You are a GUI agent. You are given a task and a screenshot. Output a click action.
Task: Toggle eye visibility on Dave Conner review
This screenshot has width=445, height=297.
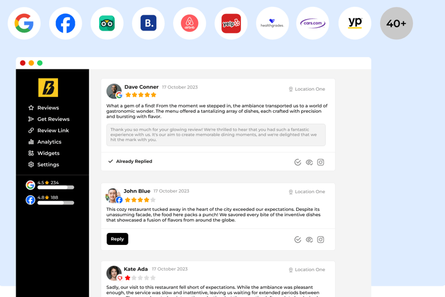click(309, 162)
